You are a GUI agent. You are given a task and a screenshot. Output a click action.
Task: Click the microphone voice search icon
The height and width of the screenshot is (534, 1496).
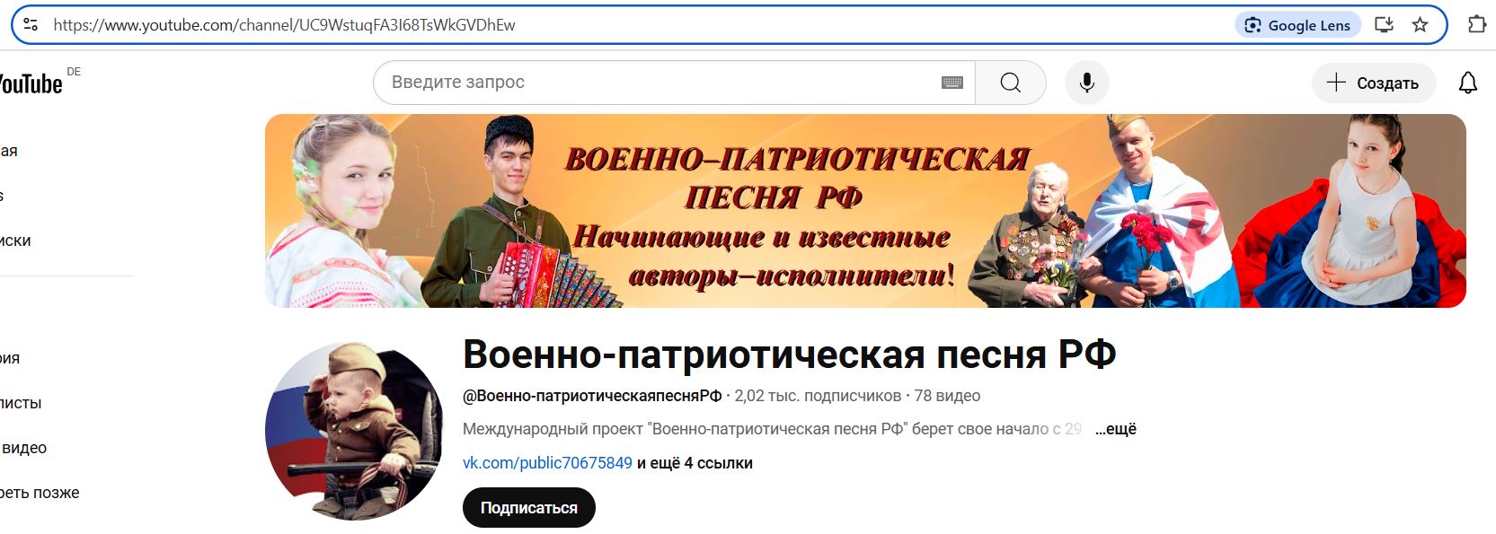1087,83
